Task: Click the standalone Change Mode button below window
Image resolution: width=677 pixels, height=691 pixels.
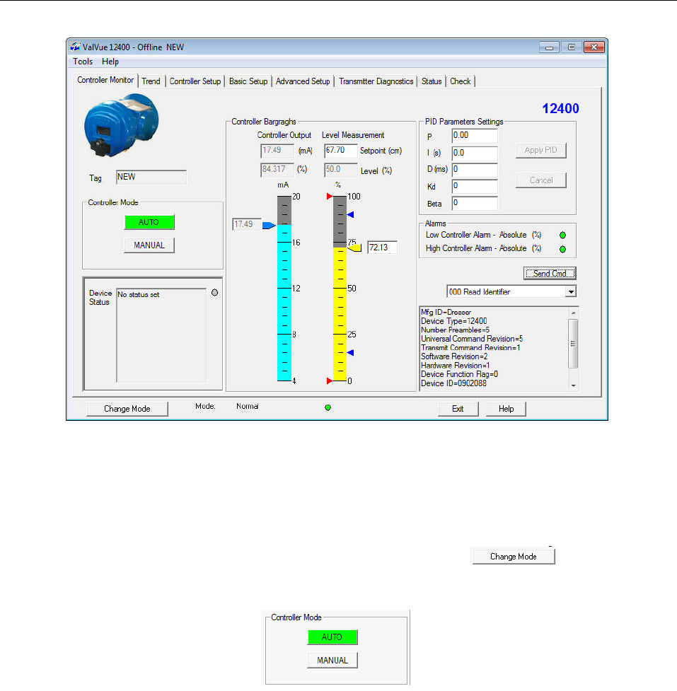Action: pyautogui.click(x=514, y=557)
